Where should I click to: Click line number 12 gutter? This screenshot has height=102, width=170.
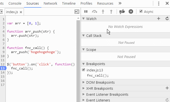(x=3, y=64)
